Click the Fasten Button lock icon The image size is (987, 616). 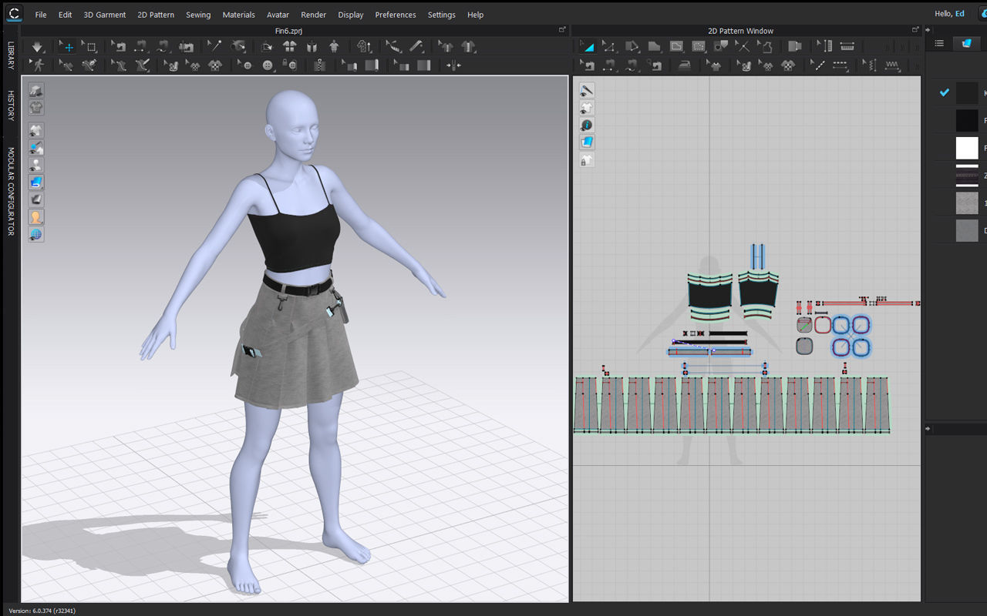point(291,65)
